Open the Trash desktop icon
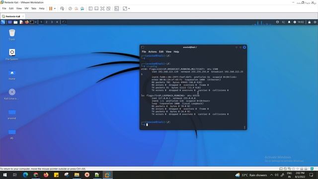The height and width of the screenshot is (179, 318). 12,34
